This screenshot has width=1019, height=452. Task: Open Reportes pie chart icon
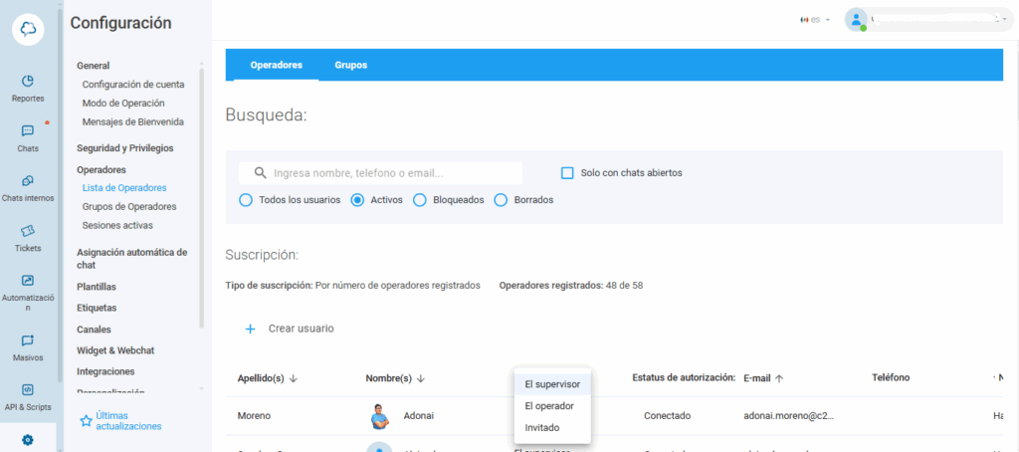pyautogui.click(x=27, y=82)
